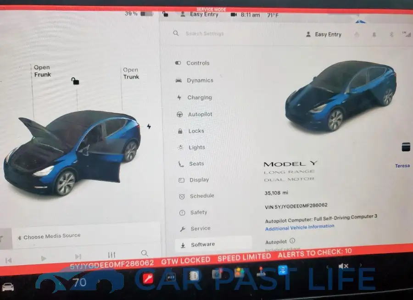Tap the 39% battery indicator
The height and width of the screenshot is (300, 413).
pos(139,13)
